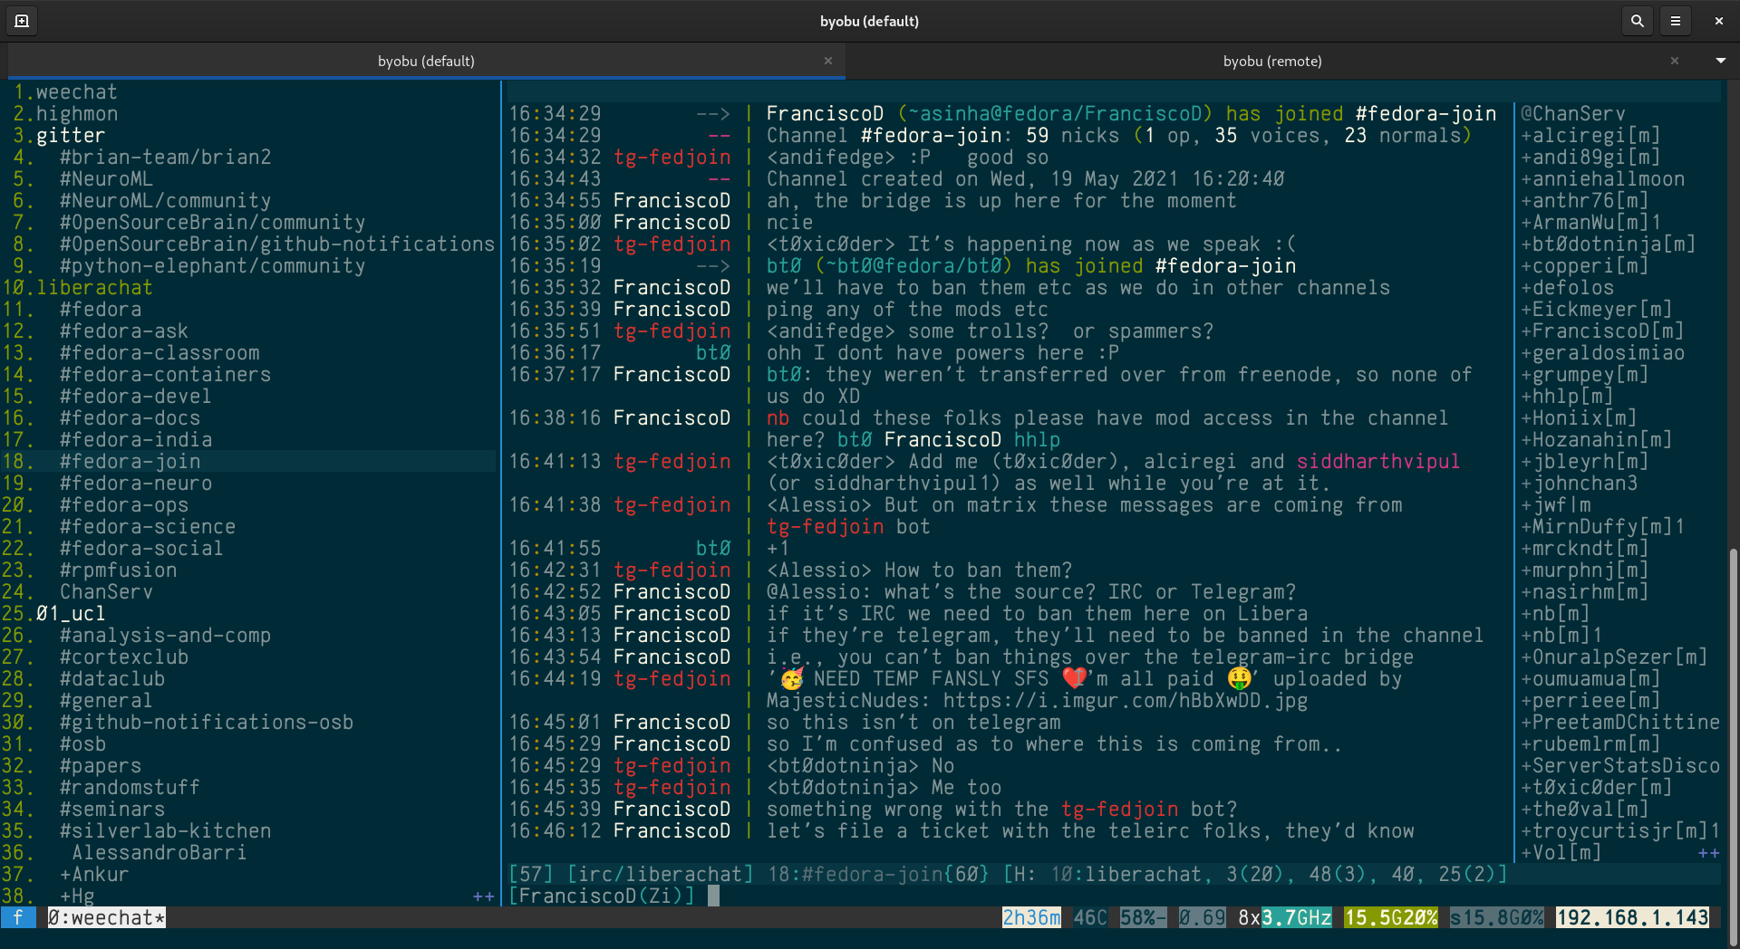1740x949 pixels.
Task: Click the s15.8G0% swap status
Action: [1497, 918]
